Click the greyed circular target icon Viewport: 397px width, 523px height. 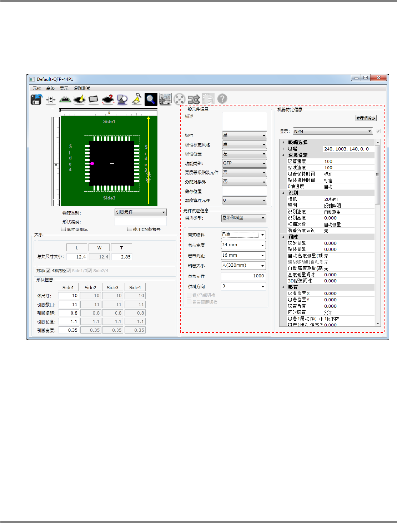click(x=179, y=99)
